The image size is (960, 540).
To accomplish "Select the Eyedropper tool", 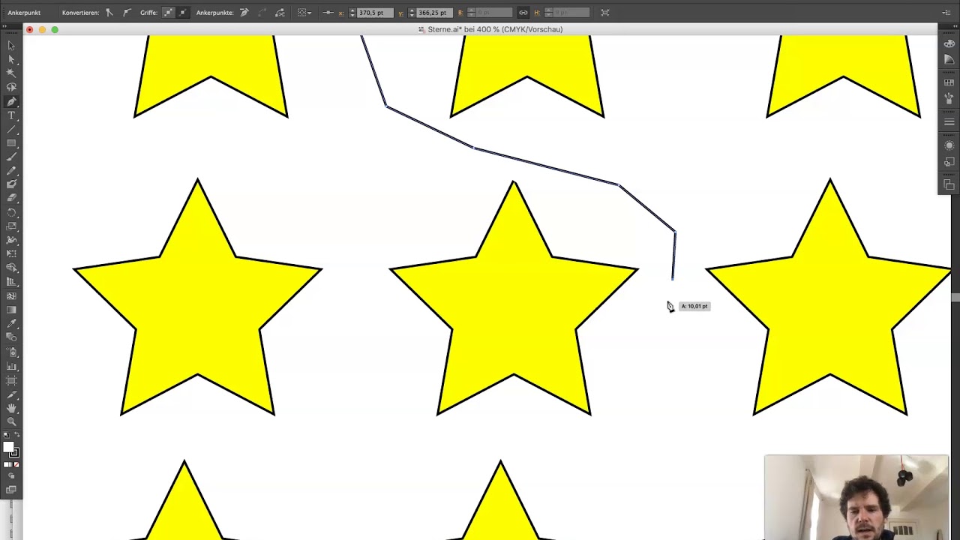I will click(11, 323).
